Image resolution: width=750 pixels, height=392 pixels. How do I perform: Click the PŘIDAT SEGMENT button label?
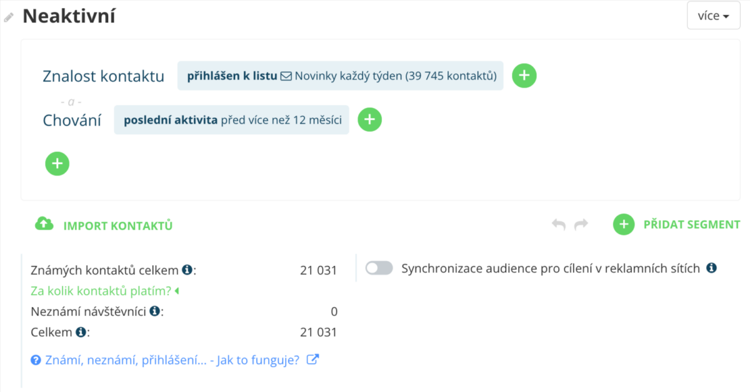click(691, 225)
